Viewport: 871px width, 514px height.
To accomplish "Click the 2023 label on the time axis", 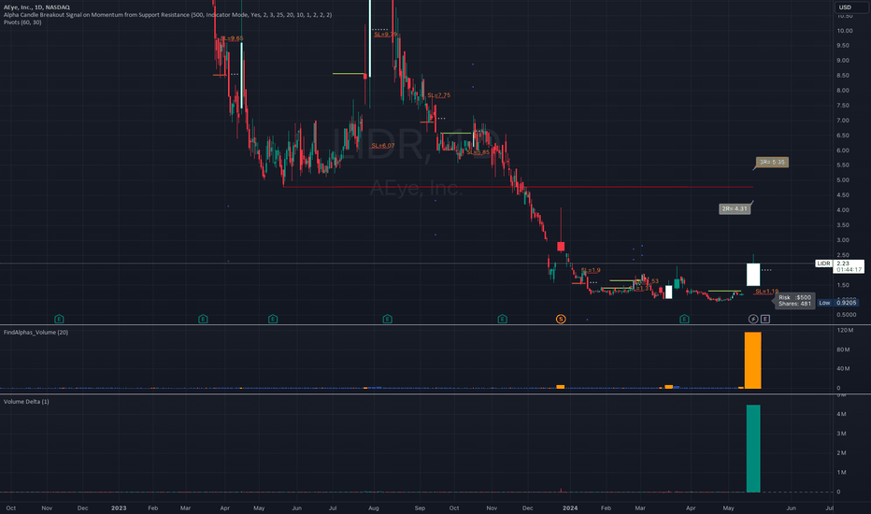I will pyautogui.click(x=119, y=507).
